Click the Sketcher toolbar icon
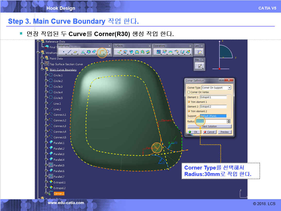 [x=200, y=66]
